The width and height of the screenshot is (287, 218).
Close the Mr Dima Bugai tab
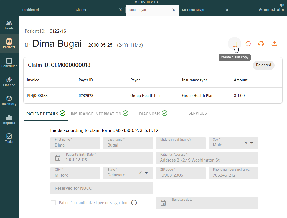pos(227,10)
